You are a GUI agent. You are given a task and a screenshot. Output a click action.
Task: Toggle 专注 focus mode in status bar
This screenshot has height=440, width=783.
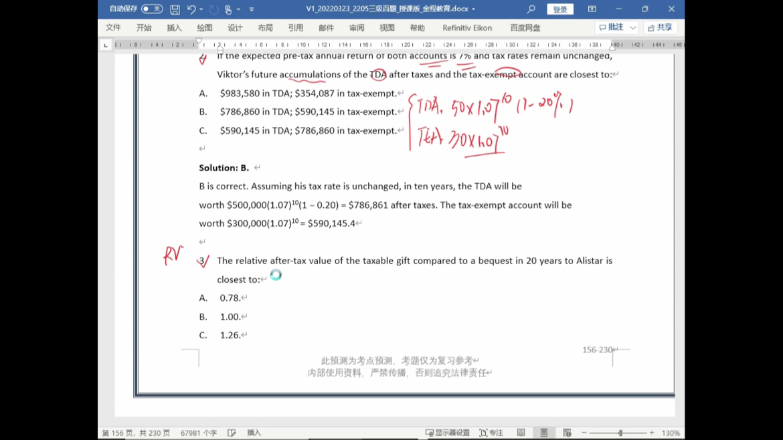[491, 433]
